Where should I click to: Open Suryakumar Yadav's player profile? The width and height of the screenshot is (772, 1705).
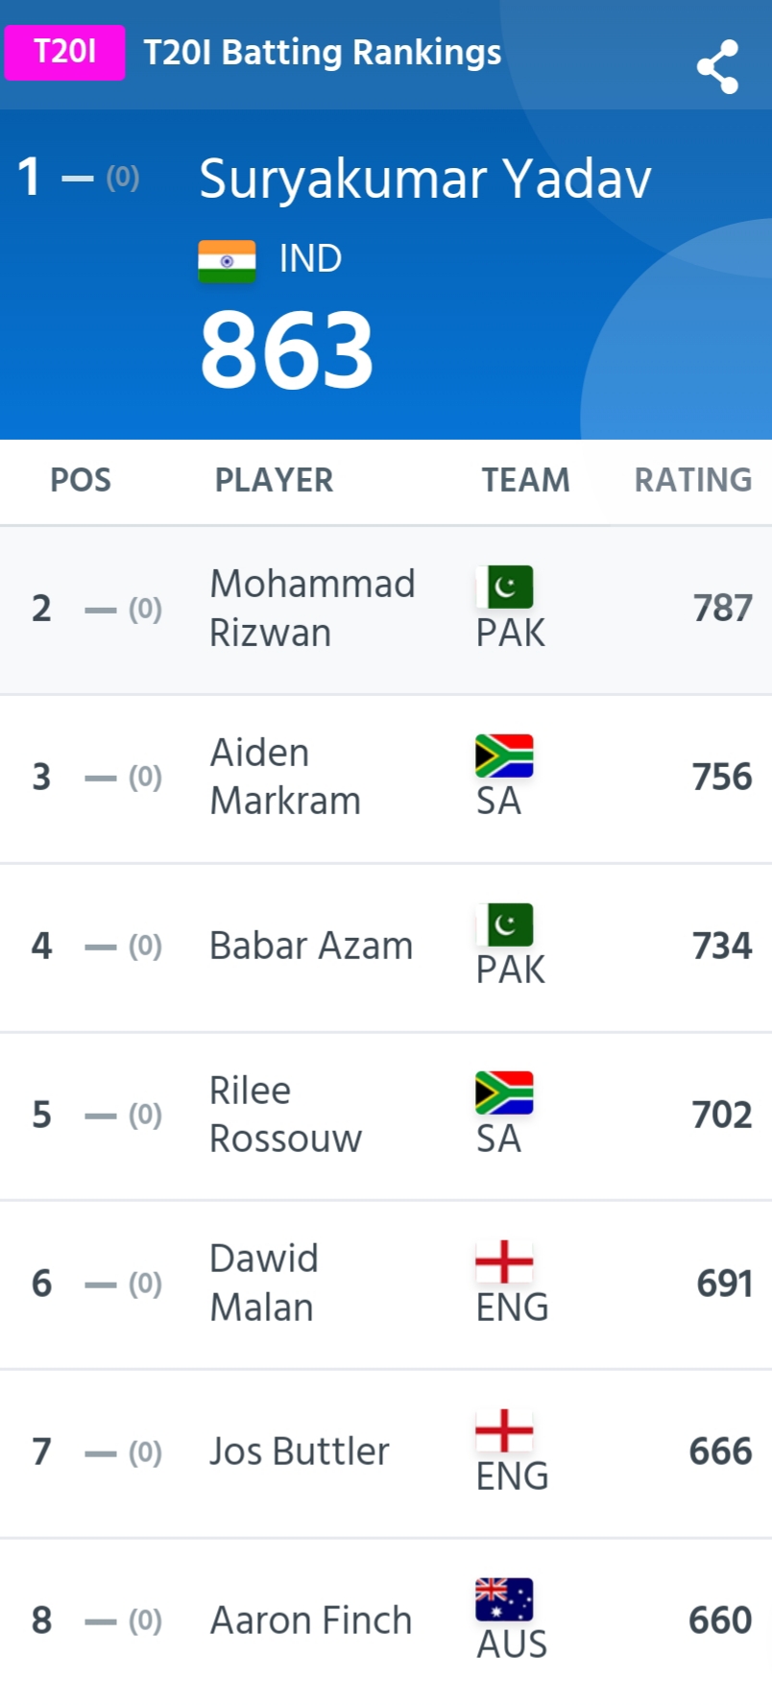425,179
